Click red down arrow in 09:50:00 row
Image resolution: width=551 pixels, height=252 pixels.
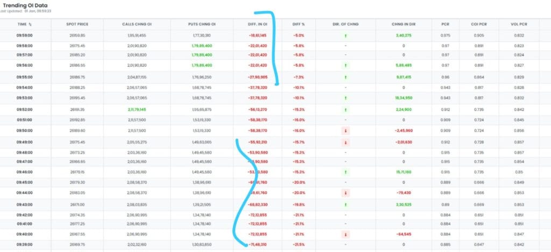coord(345,131)
